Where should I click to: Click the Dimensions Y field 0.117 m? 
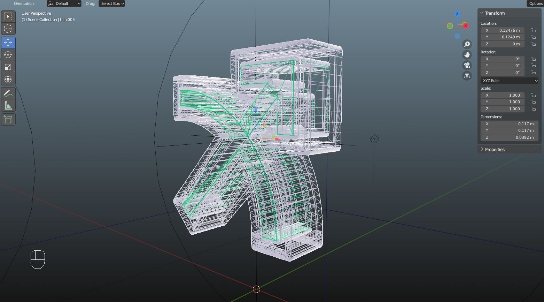510,130
